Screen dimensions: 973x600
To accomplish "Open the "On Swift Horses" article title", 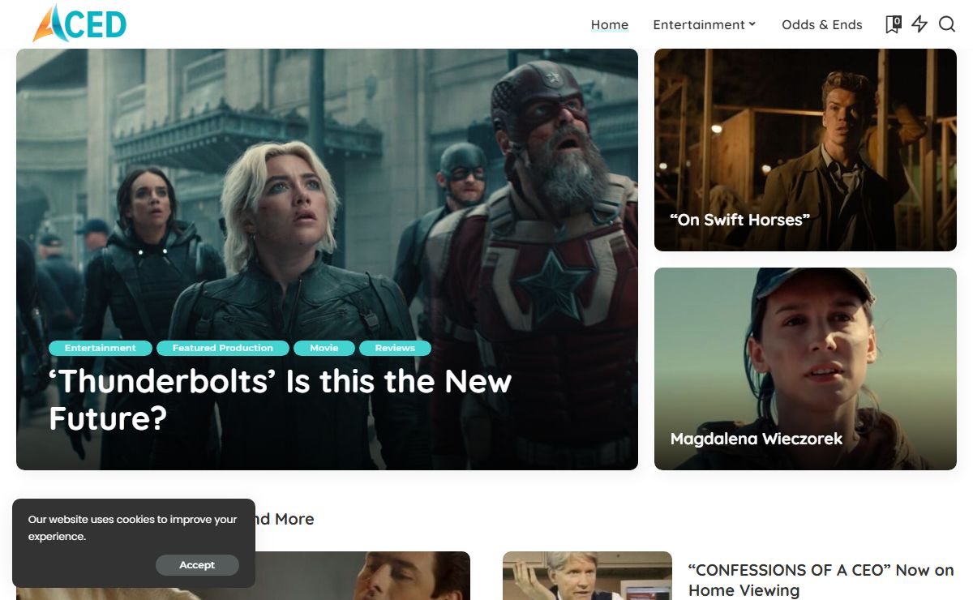I will pos(740,220).
